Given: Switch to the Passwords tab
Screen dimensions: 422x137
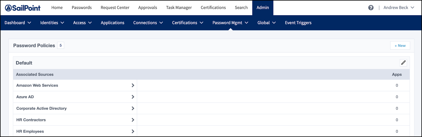Looking at the screenshot, I should (82, 8).
